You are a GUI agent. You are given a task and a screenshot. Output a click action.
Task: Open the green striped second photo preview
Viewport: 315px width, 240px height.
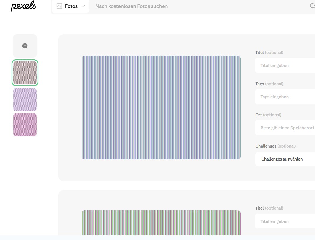tap(161, 223)
